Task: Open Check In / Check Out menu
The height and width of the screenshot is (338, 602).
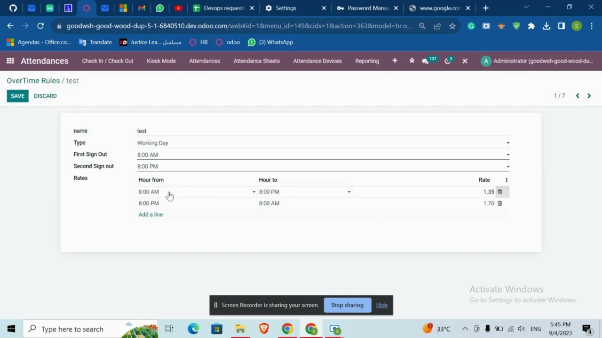Action: [x=108, y=61]
